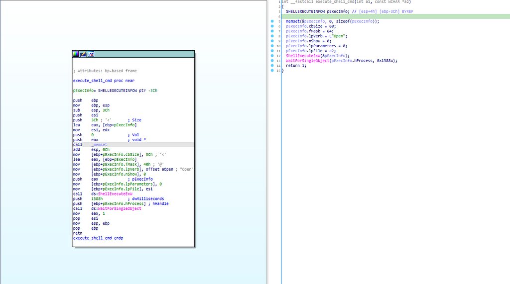
Task: Click 'pExecInfo.fMask = 64;' in pseudocode
Action: click(x=310, y=31)
